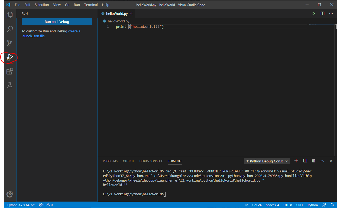The width and height of the screenshot is (337, 208).
Task: Run Python file with green play icon
Action: tap(314, 13)
